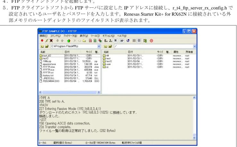This screenshot has width=237, height=147.
Task: Click local pane horizontal scrollbar thumb
Action: coord(69,92)
